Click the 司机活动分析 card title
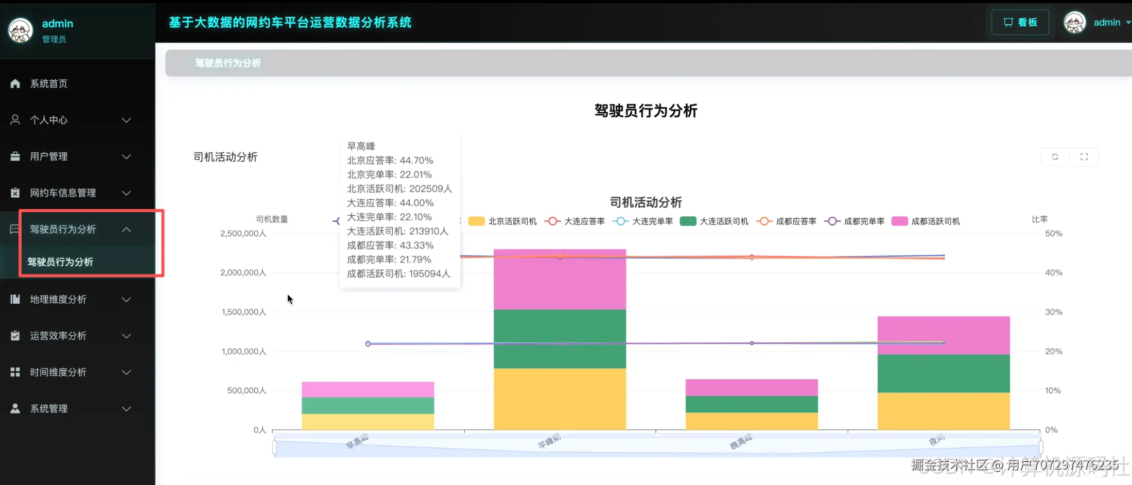 225,157
